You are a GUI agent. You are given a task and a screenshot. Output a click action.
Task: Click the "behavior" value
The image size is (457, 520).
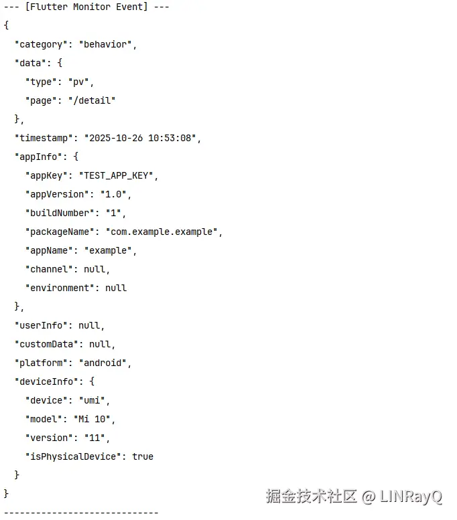(105, 44)
